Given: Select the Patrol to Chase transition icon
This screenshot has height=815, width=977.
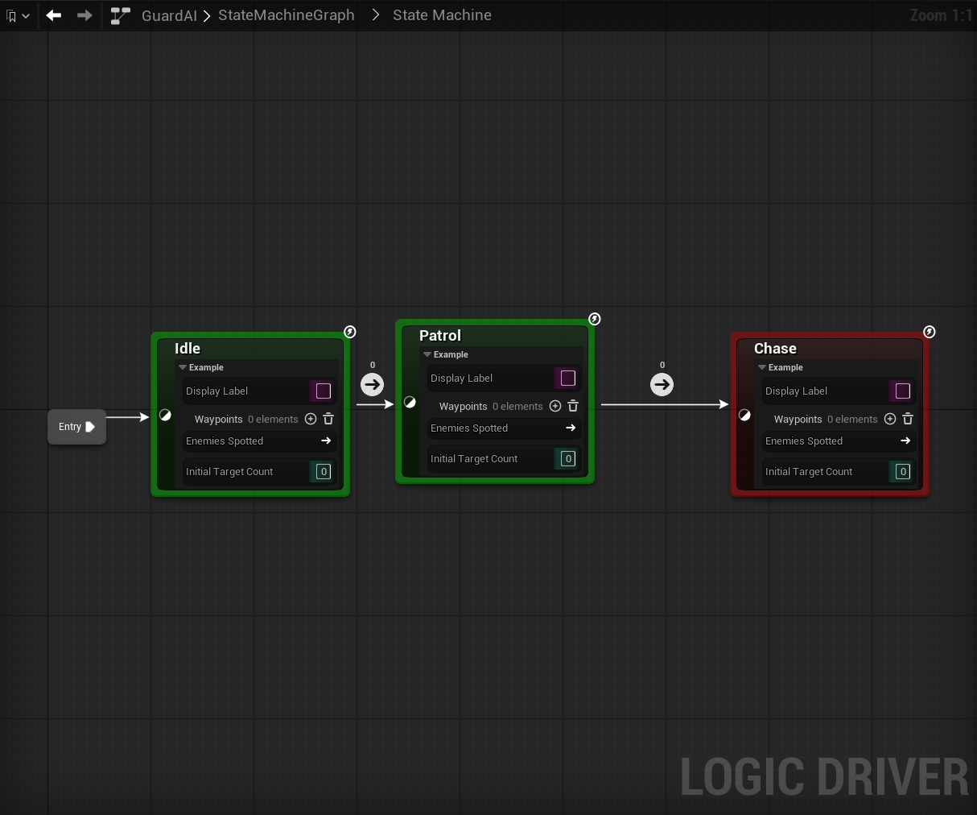Looking at the screenshot, I should (x=662, y=385).
